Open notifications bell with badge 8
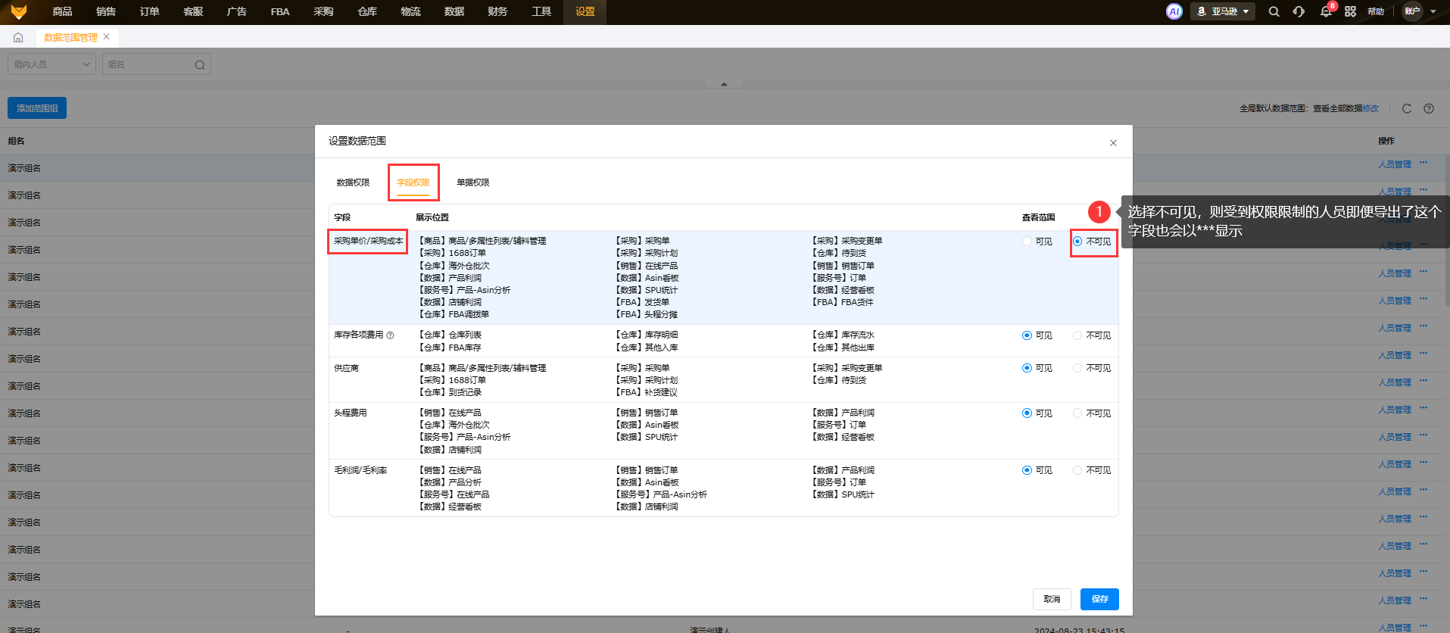 (x=1325, y=11)
